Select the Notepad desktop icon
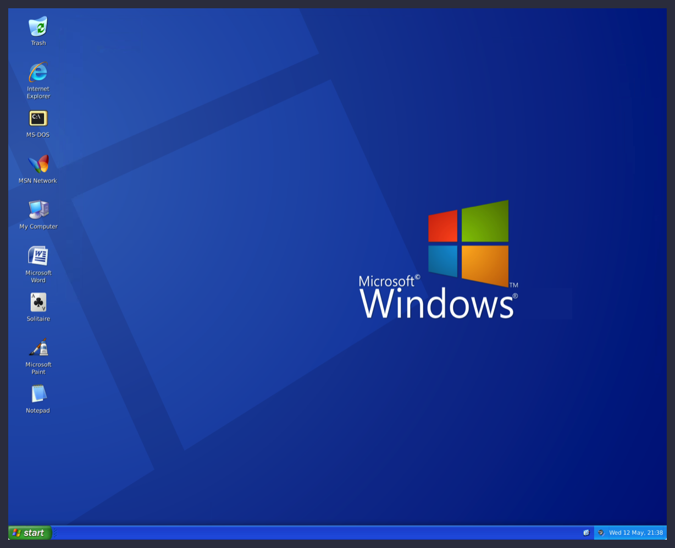 click(38, 394)
